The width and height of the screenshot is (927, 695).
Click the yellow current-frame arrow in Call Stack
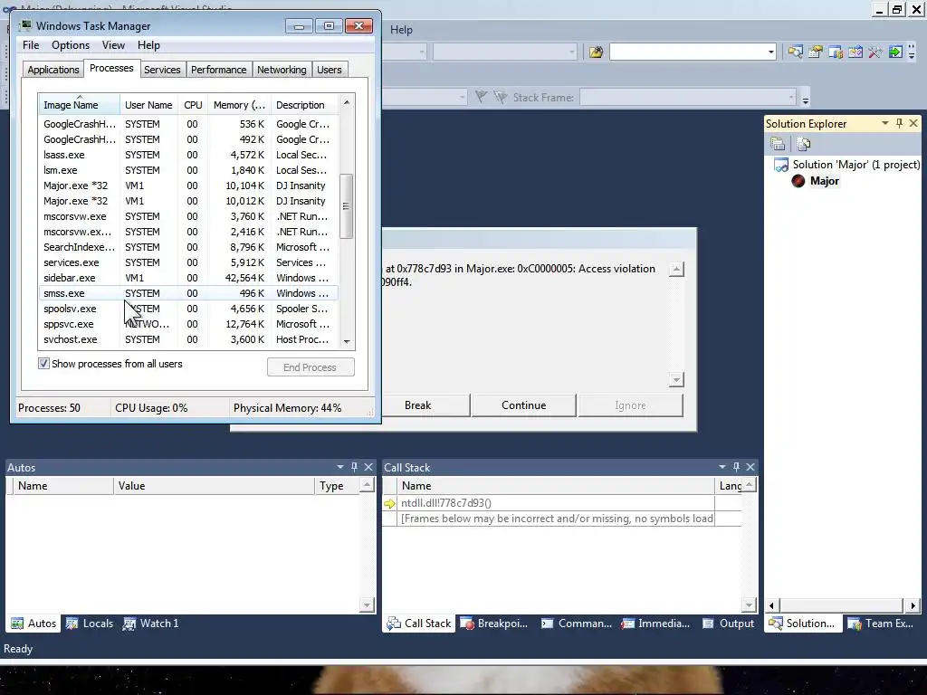point(389,503)
